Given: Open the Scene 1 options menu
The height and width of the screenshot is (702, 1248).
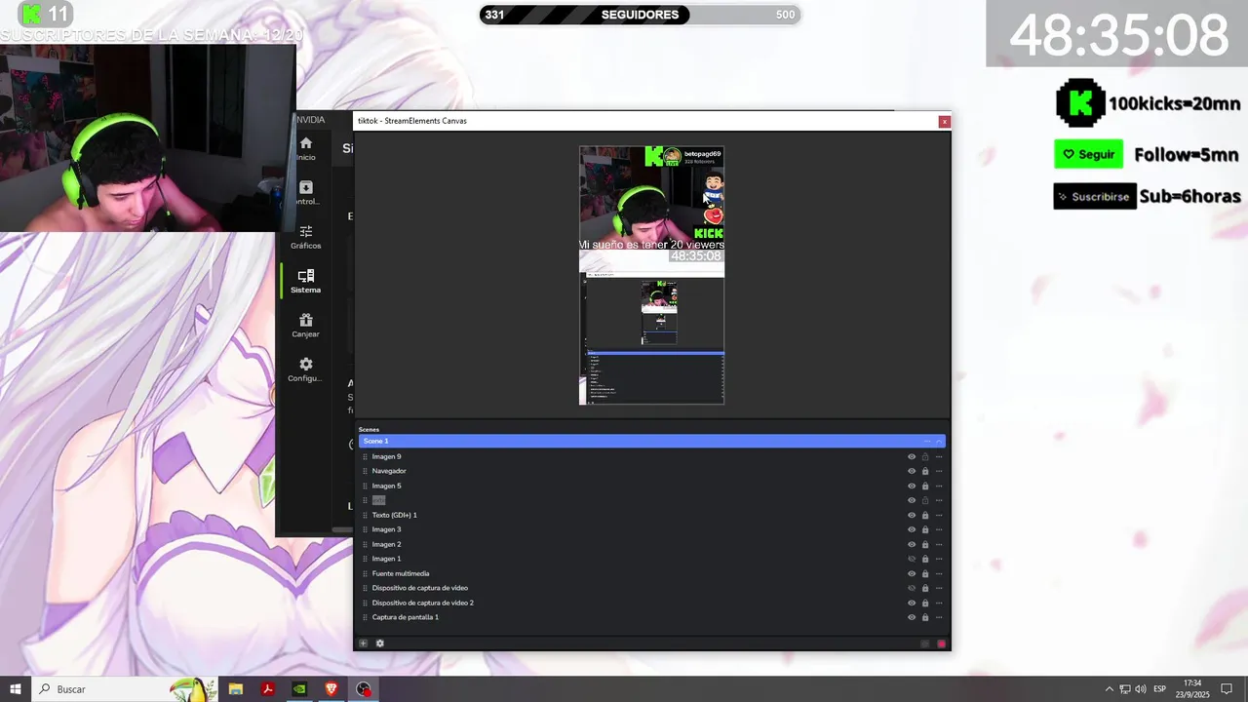Looking at the screenshot, I should (x=927, y=442).
